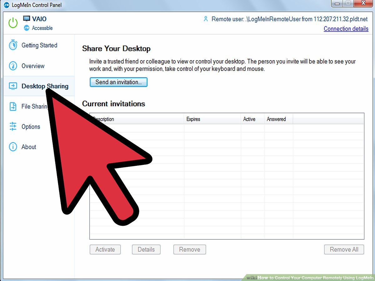Click the Answered column header
375x281 pixels.
coord(276,119)
